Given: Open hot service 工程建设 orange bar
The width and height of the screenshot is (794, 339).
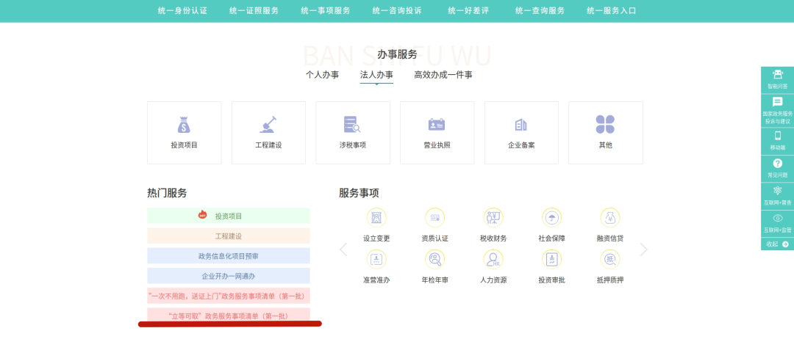Looking at the screenshot, I should 229,236.
